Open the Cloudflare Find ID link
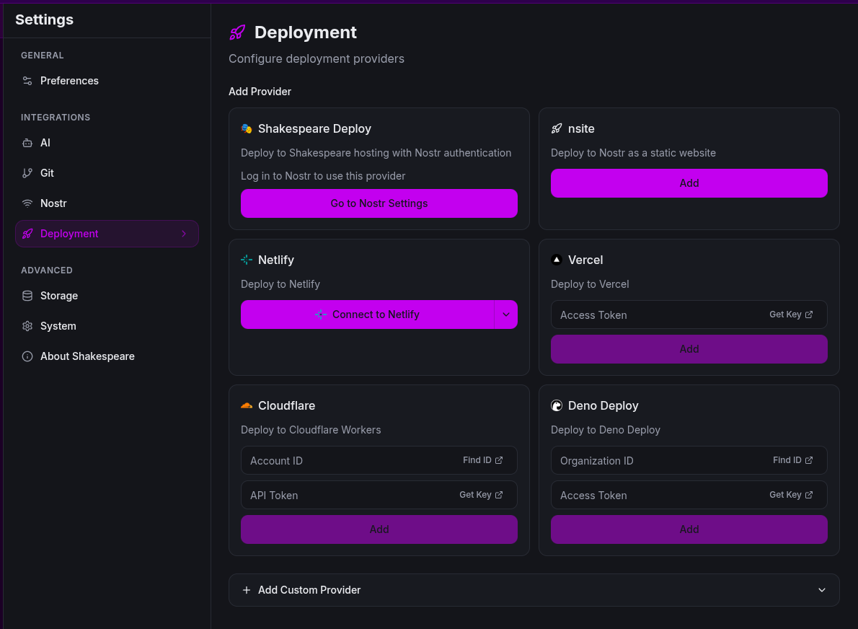The width and height of the screenshot is (858, 629). tap(482, 460)
